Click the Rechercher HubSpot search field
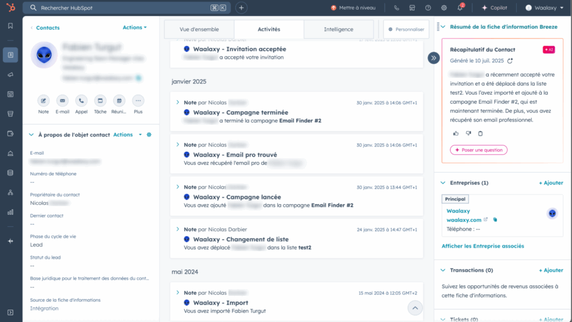The image size is (572, 322). (127, 8)
